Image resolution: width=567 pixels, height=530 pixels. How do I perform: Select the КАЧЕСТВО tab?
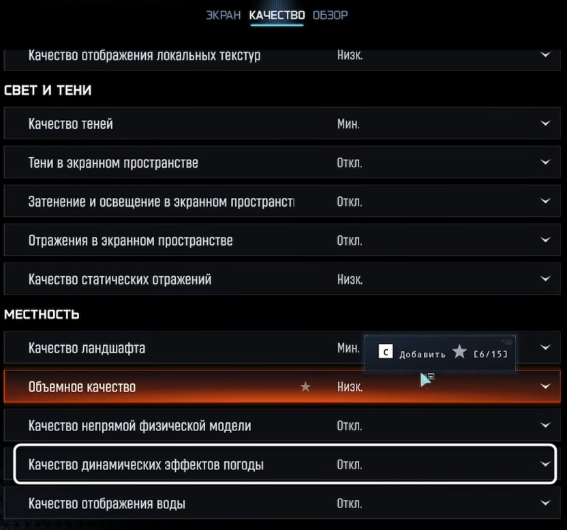click(x=277, y=15)
